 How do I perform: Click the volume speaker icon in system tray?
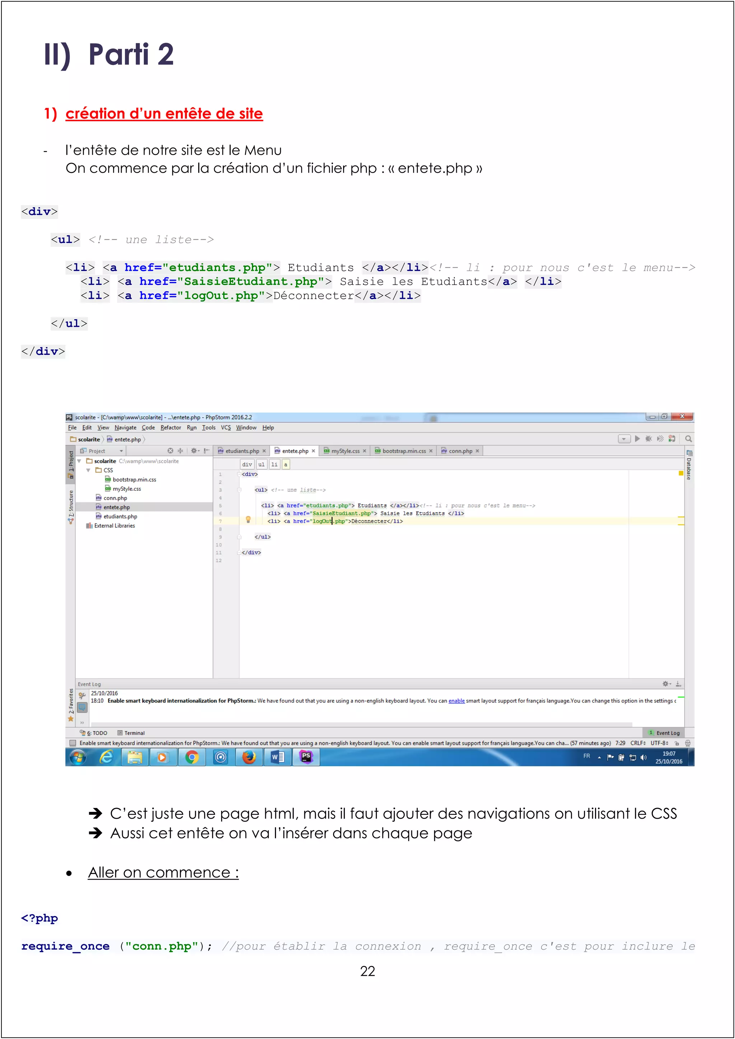[643, 757]
